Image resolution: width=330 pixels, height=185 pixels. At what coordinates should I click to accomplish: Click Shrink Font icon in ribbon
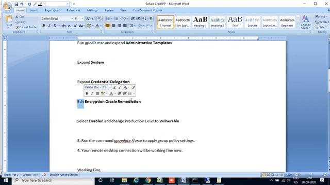point(93,18)
